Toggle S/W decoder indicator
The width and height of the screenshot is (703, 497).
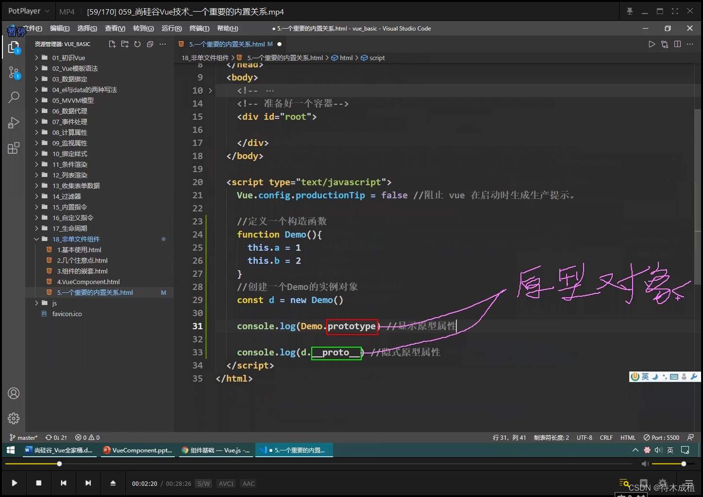coord(204,483)
